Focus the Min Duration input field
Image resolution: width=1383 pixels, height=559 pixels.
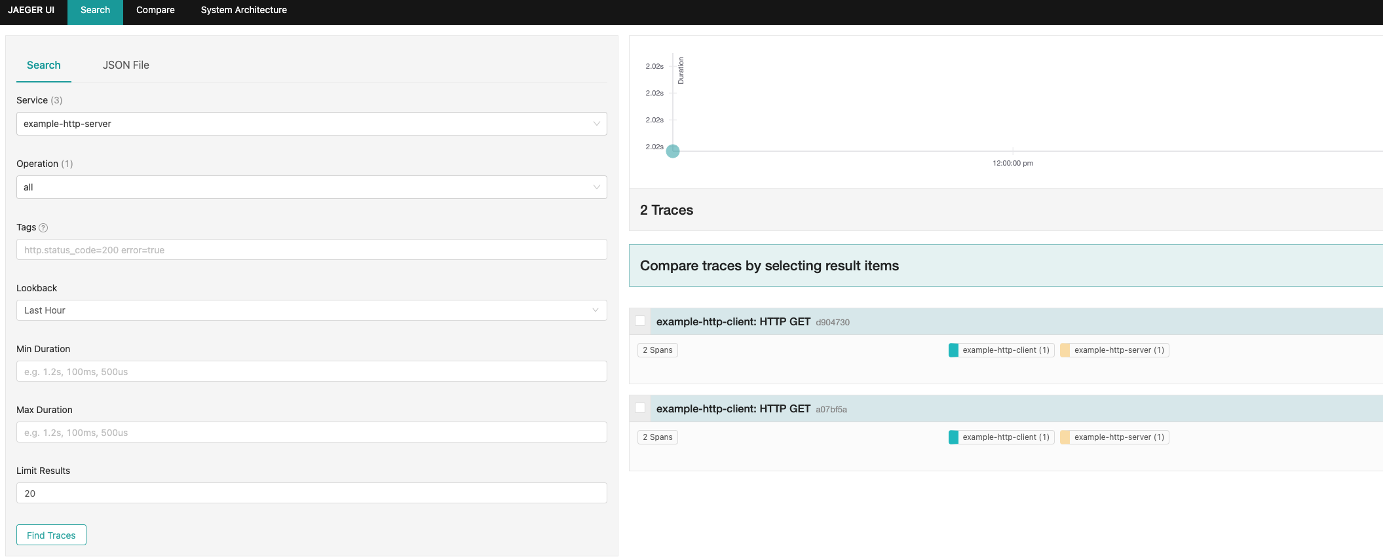point(312,371)
